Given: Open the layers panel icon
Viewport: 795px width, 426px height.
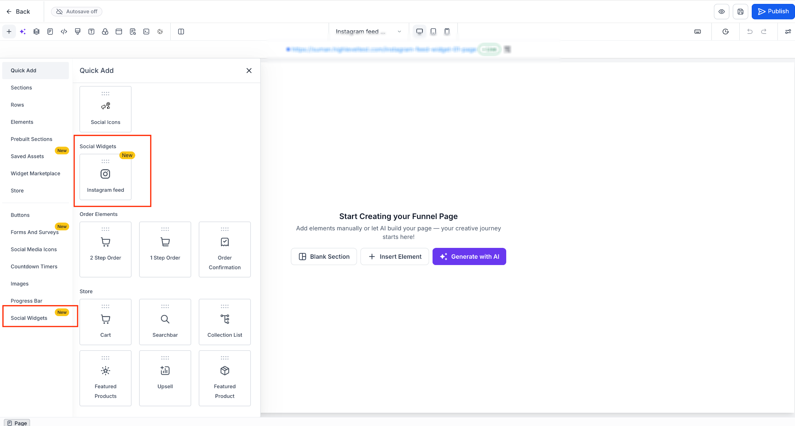Looking at the screenshot, I should [37, 32].
